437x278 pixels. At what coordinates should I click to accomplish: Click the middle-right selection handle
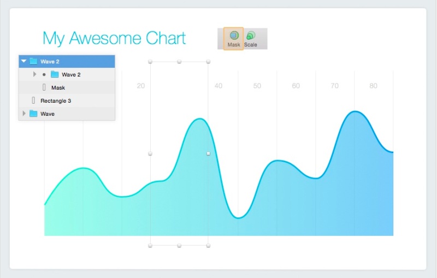pyautogui.click(x=208, y=153)
